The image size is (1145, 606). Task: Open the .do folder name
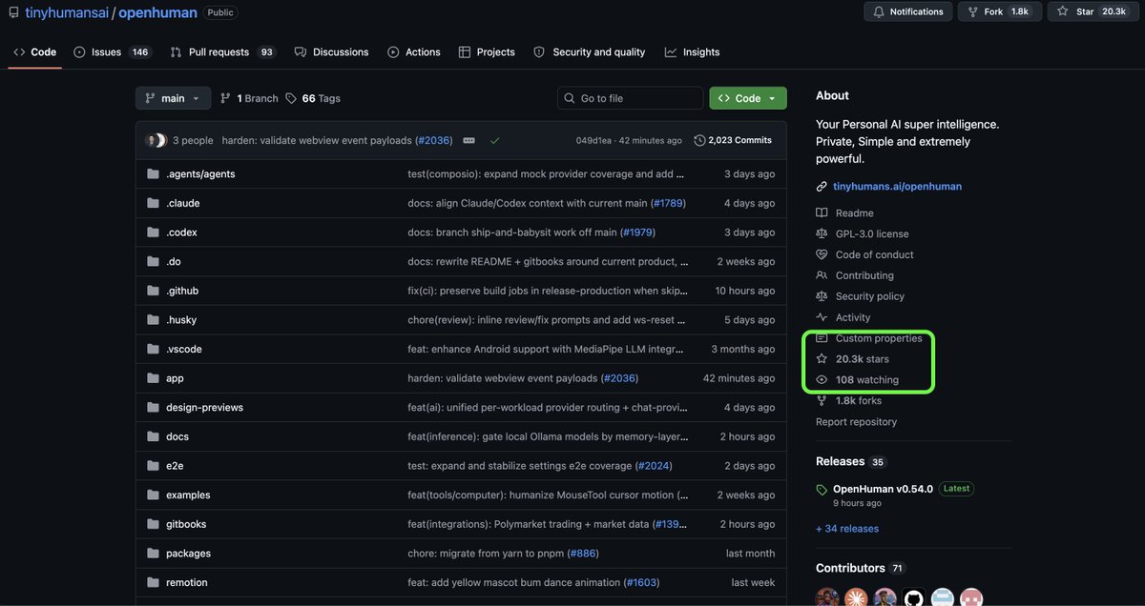click(x=174, y=262)
